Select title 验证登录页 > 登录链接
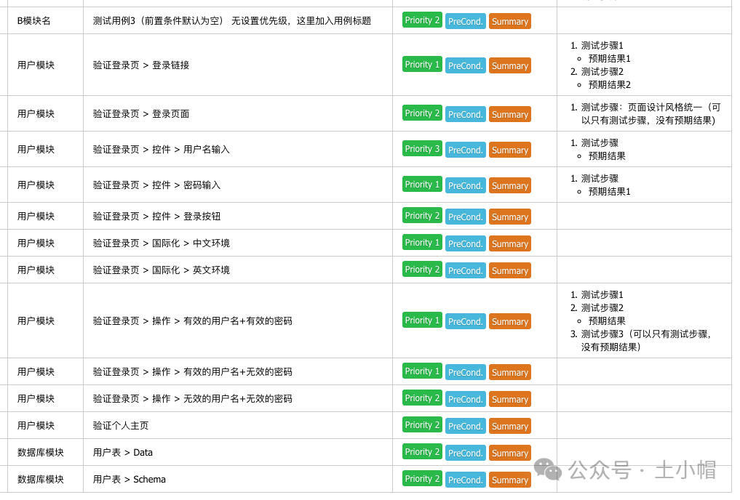Screen dimensions: 740x500 (140, 65)
